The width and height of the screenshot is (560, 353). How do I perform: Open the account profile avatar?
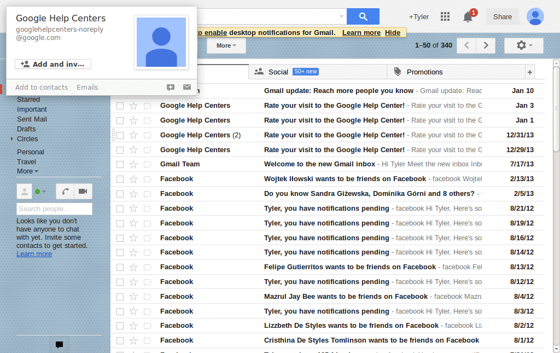tap(535, 16)
